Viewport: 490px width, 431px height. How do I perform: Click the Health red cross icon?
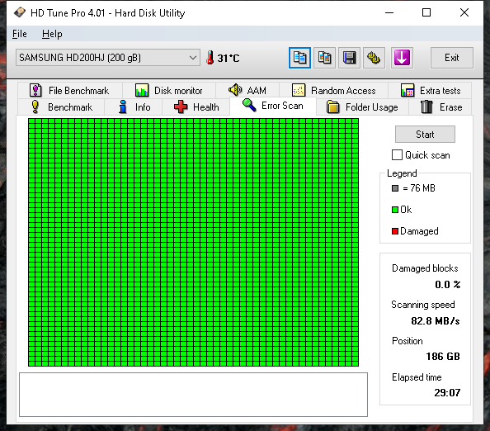[x=181, y=107]
